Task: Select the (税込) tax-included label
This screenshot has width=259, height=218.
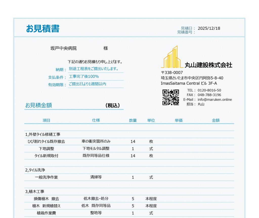Action: click(x=113, y=106)
